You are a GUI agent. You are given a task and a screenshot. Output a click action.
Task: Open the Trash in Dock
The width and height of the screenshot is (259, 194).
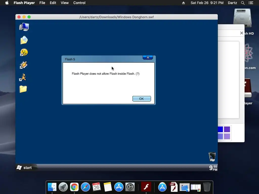207,187
